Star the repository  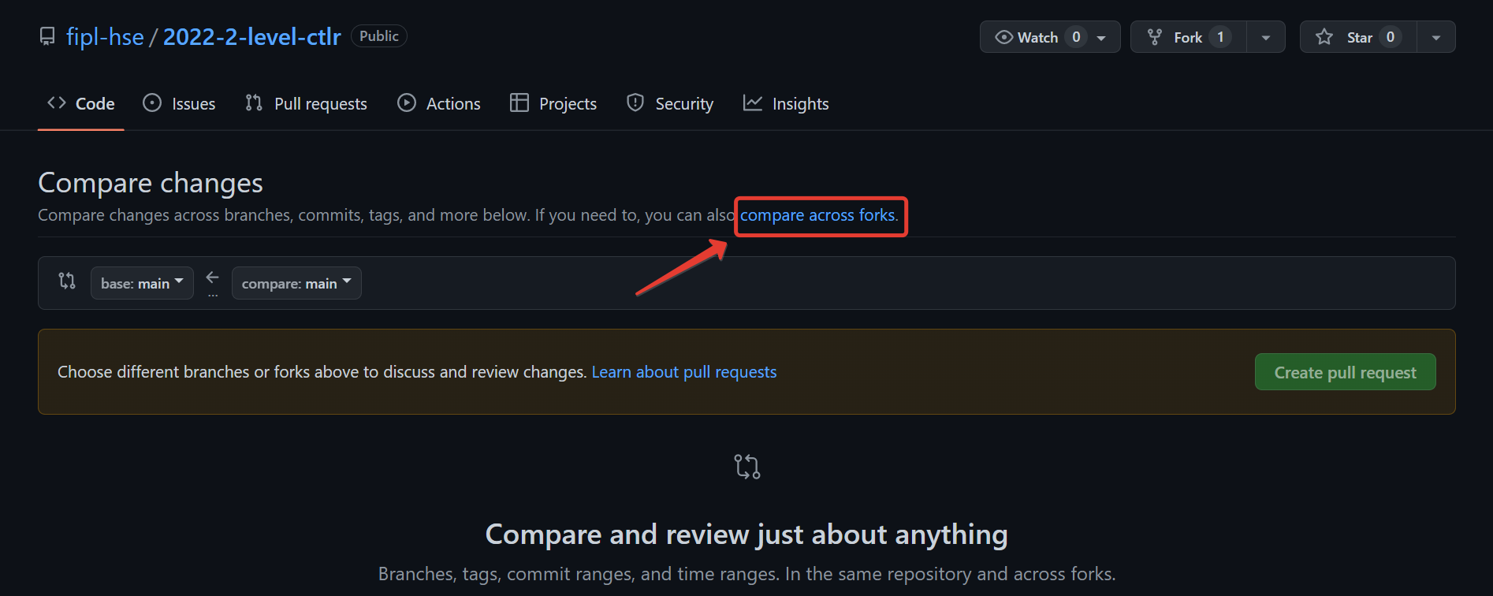(1358, 37)
